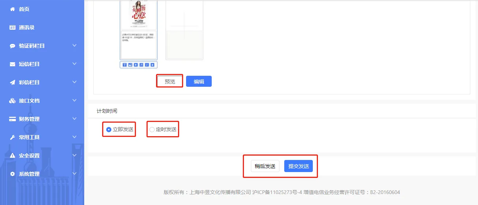Click the contact card icon for 通讯录
478x205 pixels.
coord(12,27)
